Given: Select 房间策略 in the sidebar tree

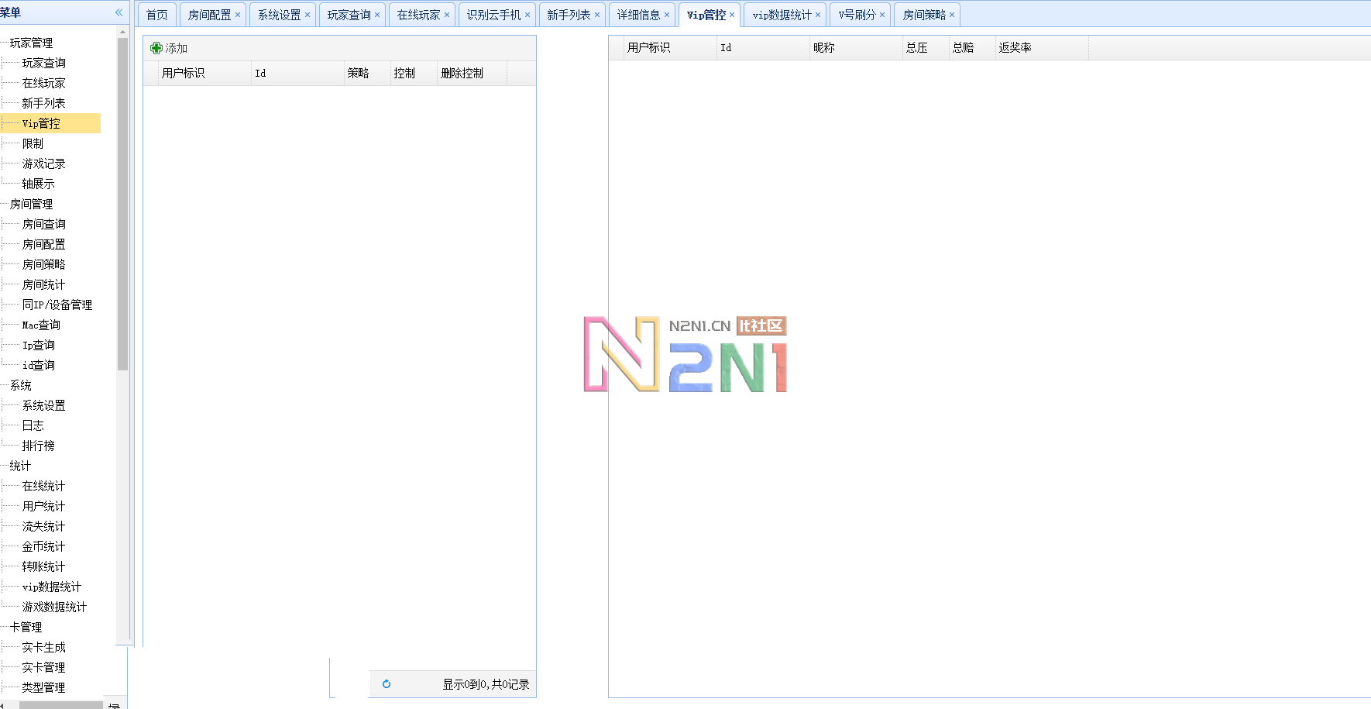Looking at the screenshot, I should (x=43, y=264).
